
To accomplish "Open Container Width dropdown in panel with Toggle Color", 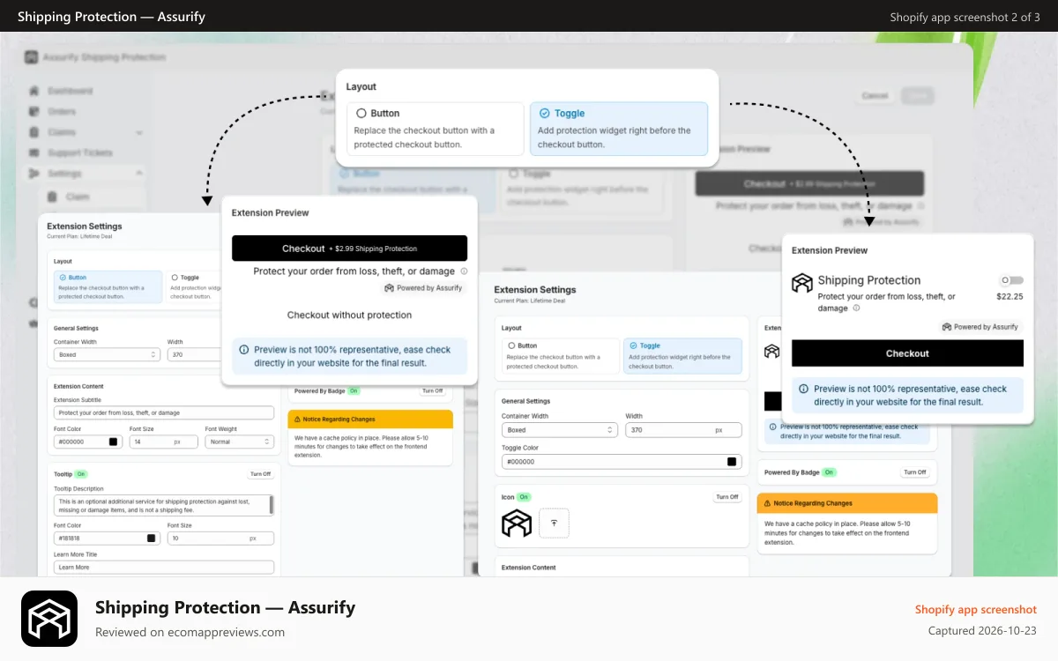I will (560, 430).
